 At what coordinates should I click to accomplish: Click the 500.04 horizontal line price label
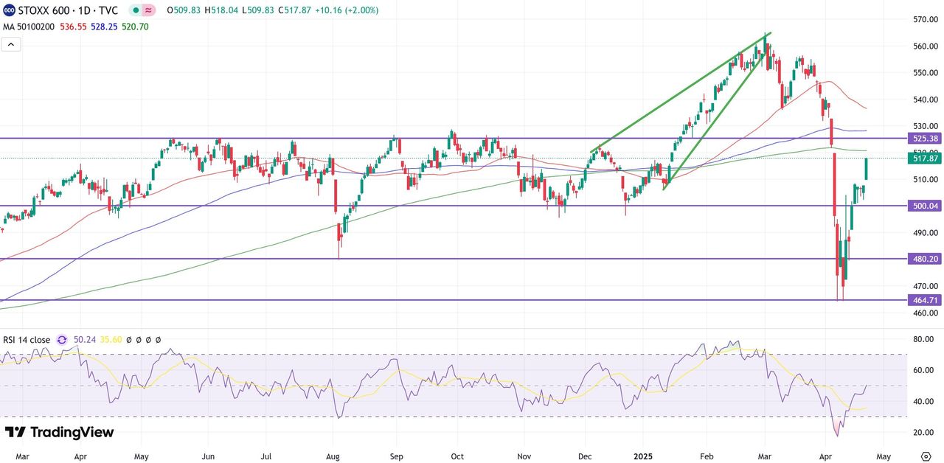point(925,206)
